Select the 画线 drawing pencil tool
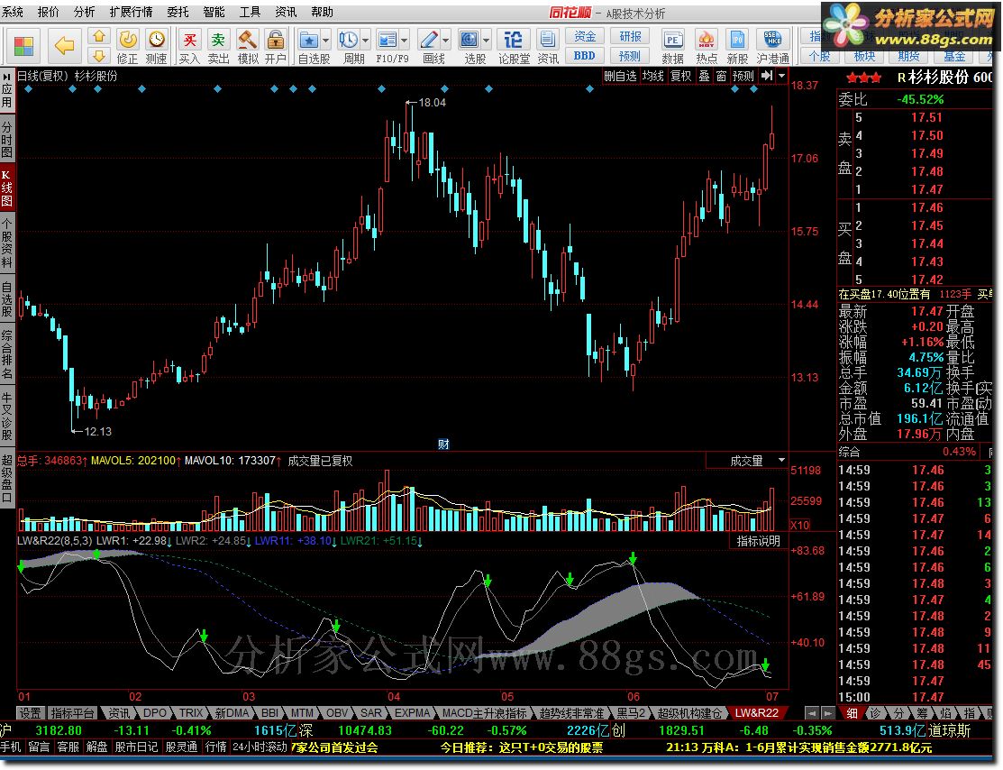The width and height of the screenshot is (1003, 770). (x=429, y=41)
